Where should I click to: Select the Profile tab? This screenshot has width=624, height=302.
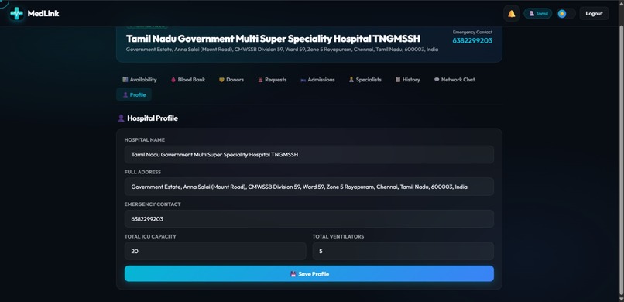click(x=134, y=94)
